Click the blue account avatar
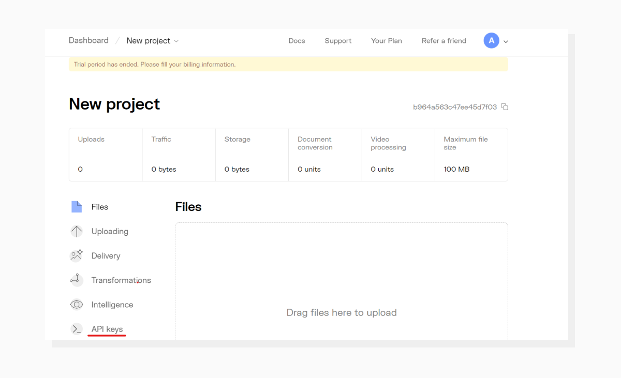This screenshot has width=621, height=378. pos(491,40)
